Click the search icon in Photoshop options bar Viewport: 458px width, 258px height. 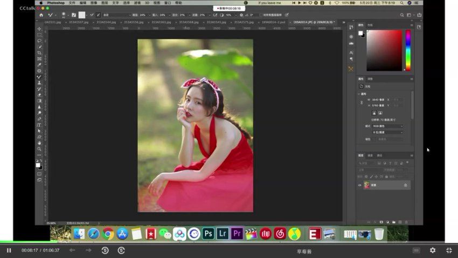pos(402,15)
